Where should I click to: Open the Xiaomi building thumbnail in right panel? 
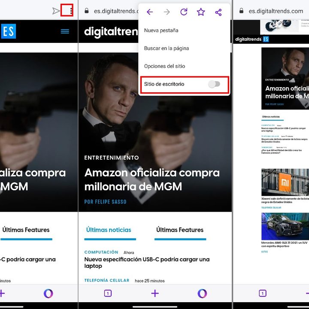pyautogui.click(x=285, y=182)
